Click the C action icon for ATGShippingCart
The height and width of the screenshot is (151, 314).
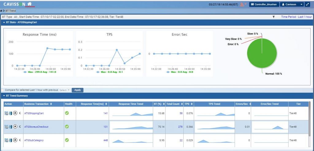tap(20, 113)
